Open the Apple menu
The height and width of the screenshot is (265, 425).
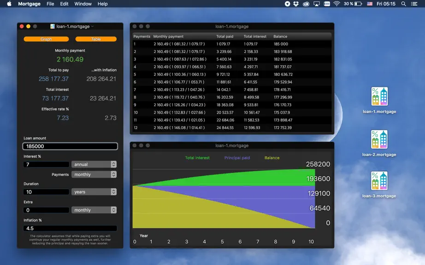(x=9, y=4)
